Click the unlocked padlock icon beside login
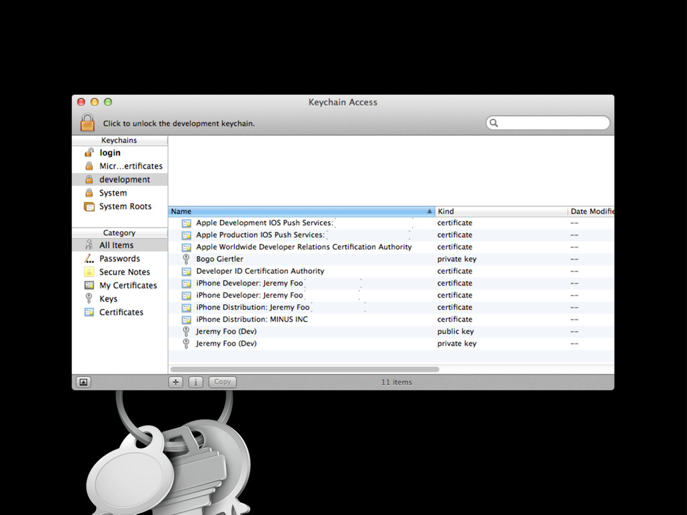 pos(89,152)
